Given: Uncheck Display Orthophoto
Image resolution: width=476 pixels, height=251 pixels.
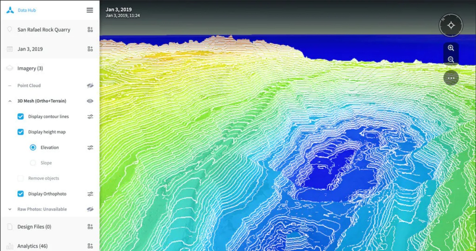Looking at the screenshot, I should (x=21, y=194).
